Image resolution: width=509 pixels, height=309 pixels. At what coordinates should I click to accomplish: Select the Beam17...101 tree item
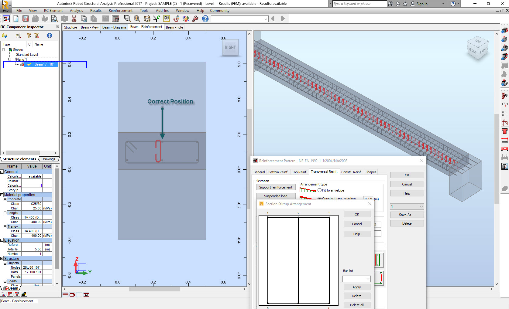coord(45,64)
